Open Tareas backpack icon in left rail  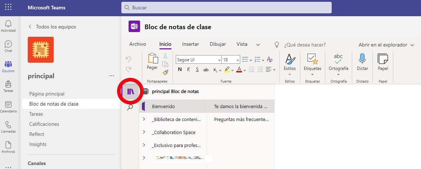pos(8,86)
